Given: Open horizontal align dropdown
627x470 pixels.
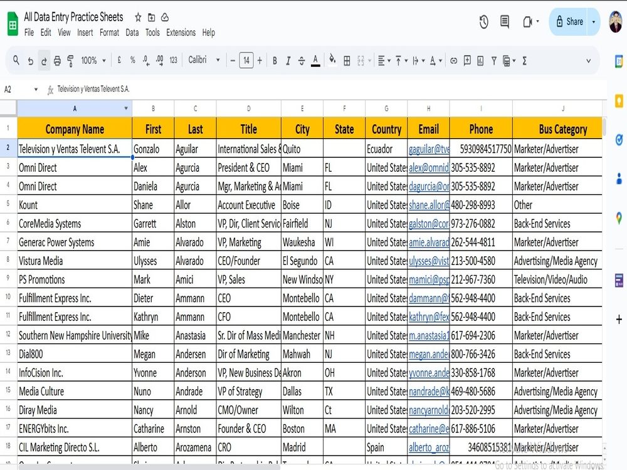Looking at the screenshot, I should (384, 61).
